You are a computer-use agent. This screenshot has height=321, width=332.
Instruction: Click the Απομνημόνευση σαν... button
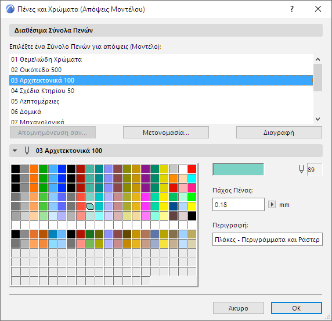pos(52,133)
